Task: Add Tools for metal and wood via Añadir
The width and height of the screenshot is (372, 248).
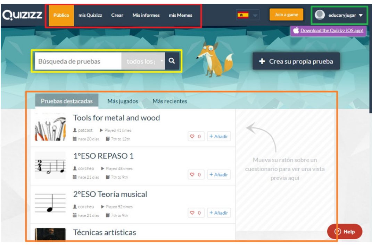Action: (219, 137)
